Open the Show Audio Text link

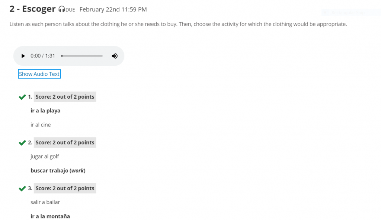[x=39, y=74]
